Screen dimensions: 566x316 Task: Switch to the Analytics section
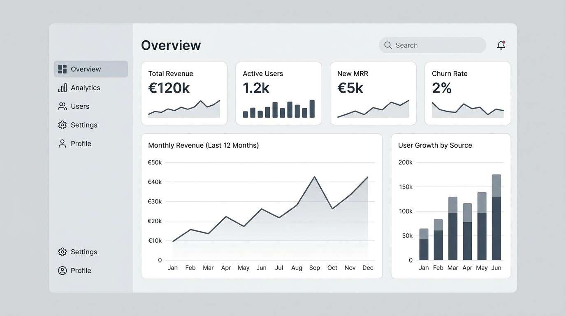point(85,87)
